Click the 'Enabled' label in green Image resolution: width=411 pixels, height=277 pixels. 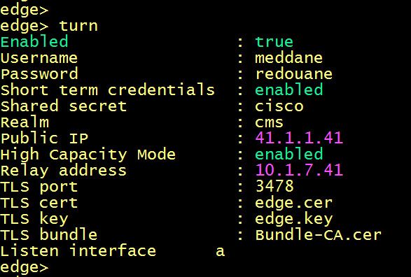pyautogui.click(x=34, y=42)
